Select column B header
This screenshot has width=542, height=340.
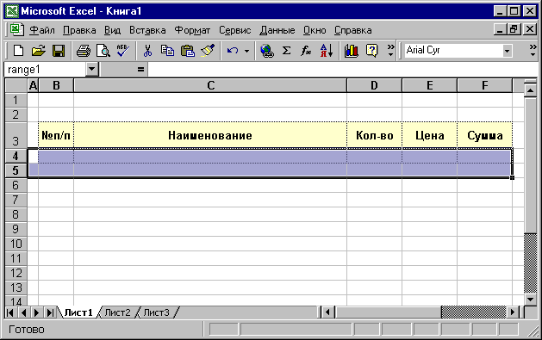[x=56, y=85]
